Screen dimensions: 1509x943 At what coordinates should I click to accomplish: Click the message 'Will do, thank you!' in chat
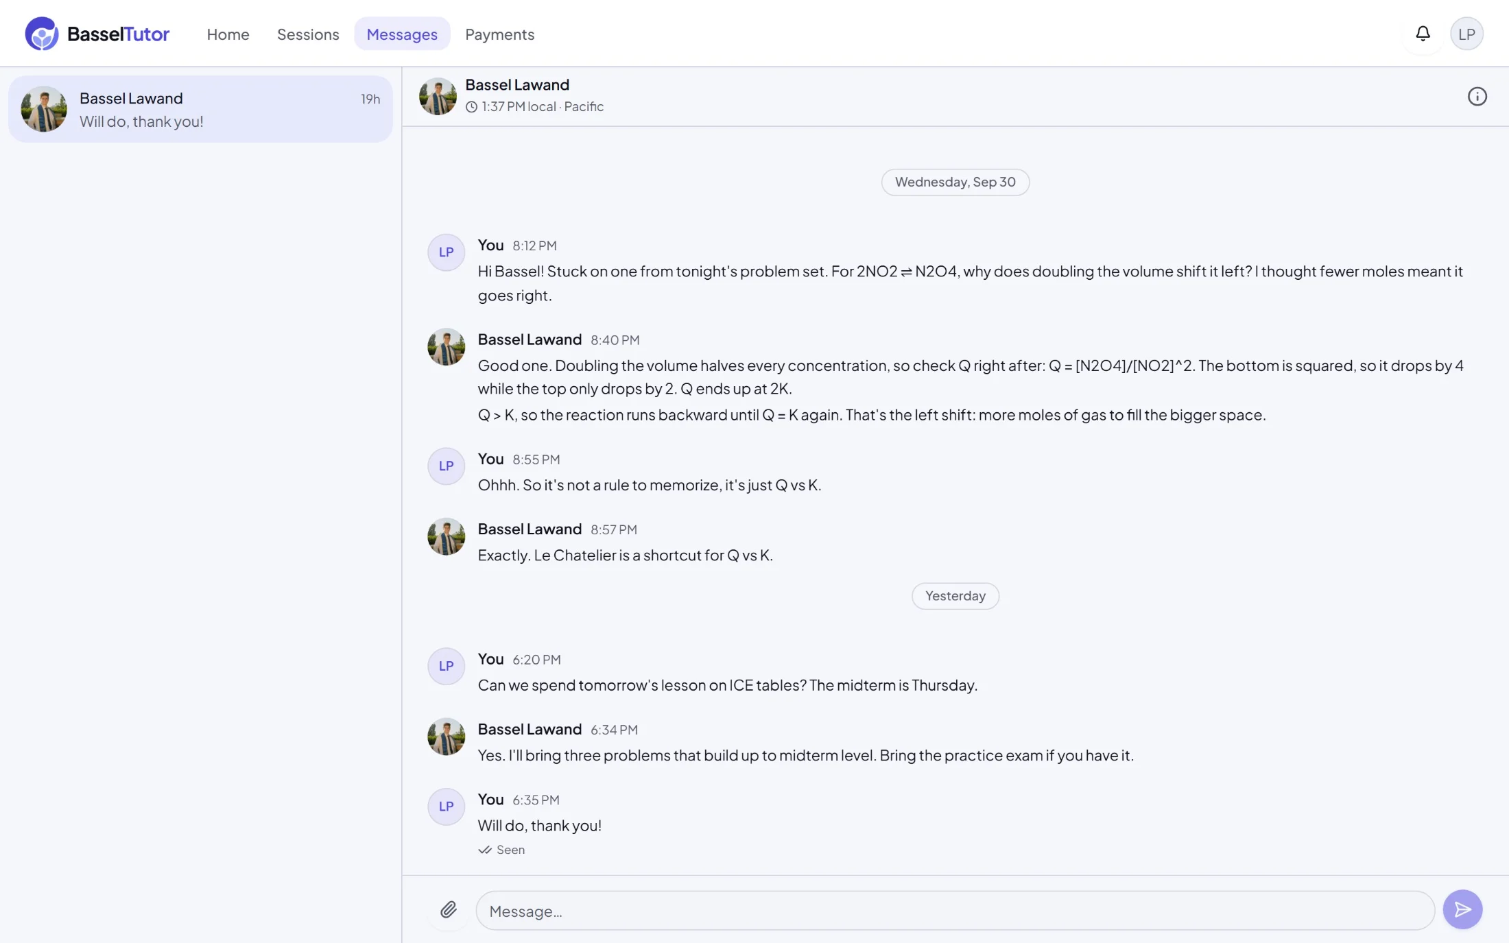tap(539, 826)
